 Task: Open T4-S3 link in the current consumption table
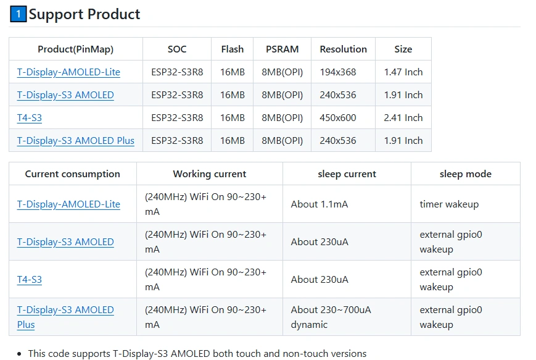point(29,280)
